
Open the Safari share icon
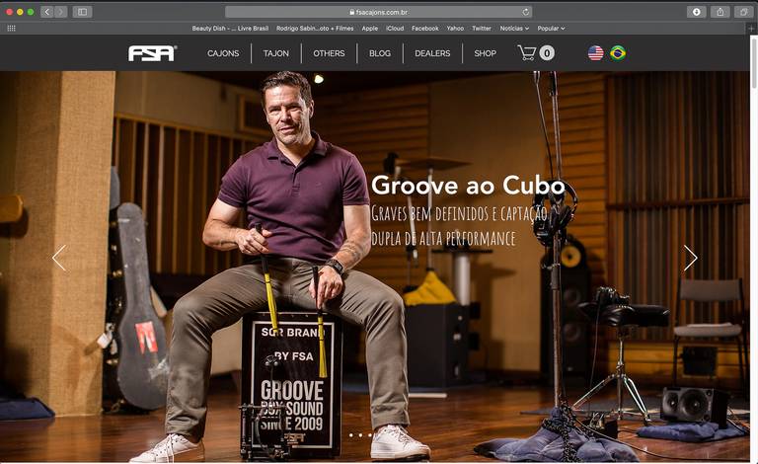click(x=720, y=12)
